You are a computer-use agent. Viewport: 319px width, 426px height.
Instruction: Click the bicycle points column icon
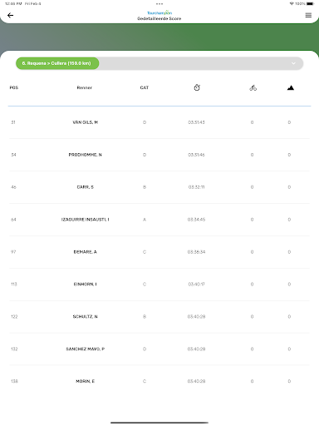[253, 88]
